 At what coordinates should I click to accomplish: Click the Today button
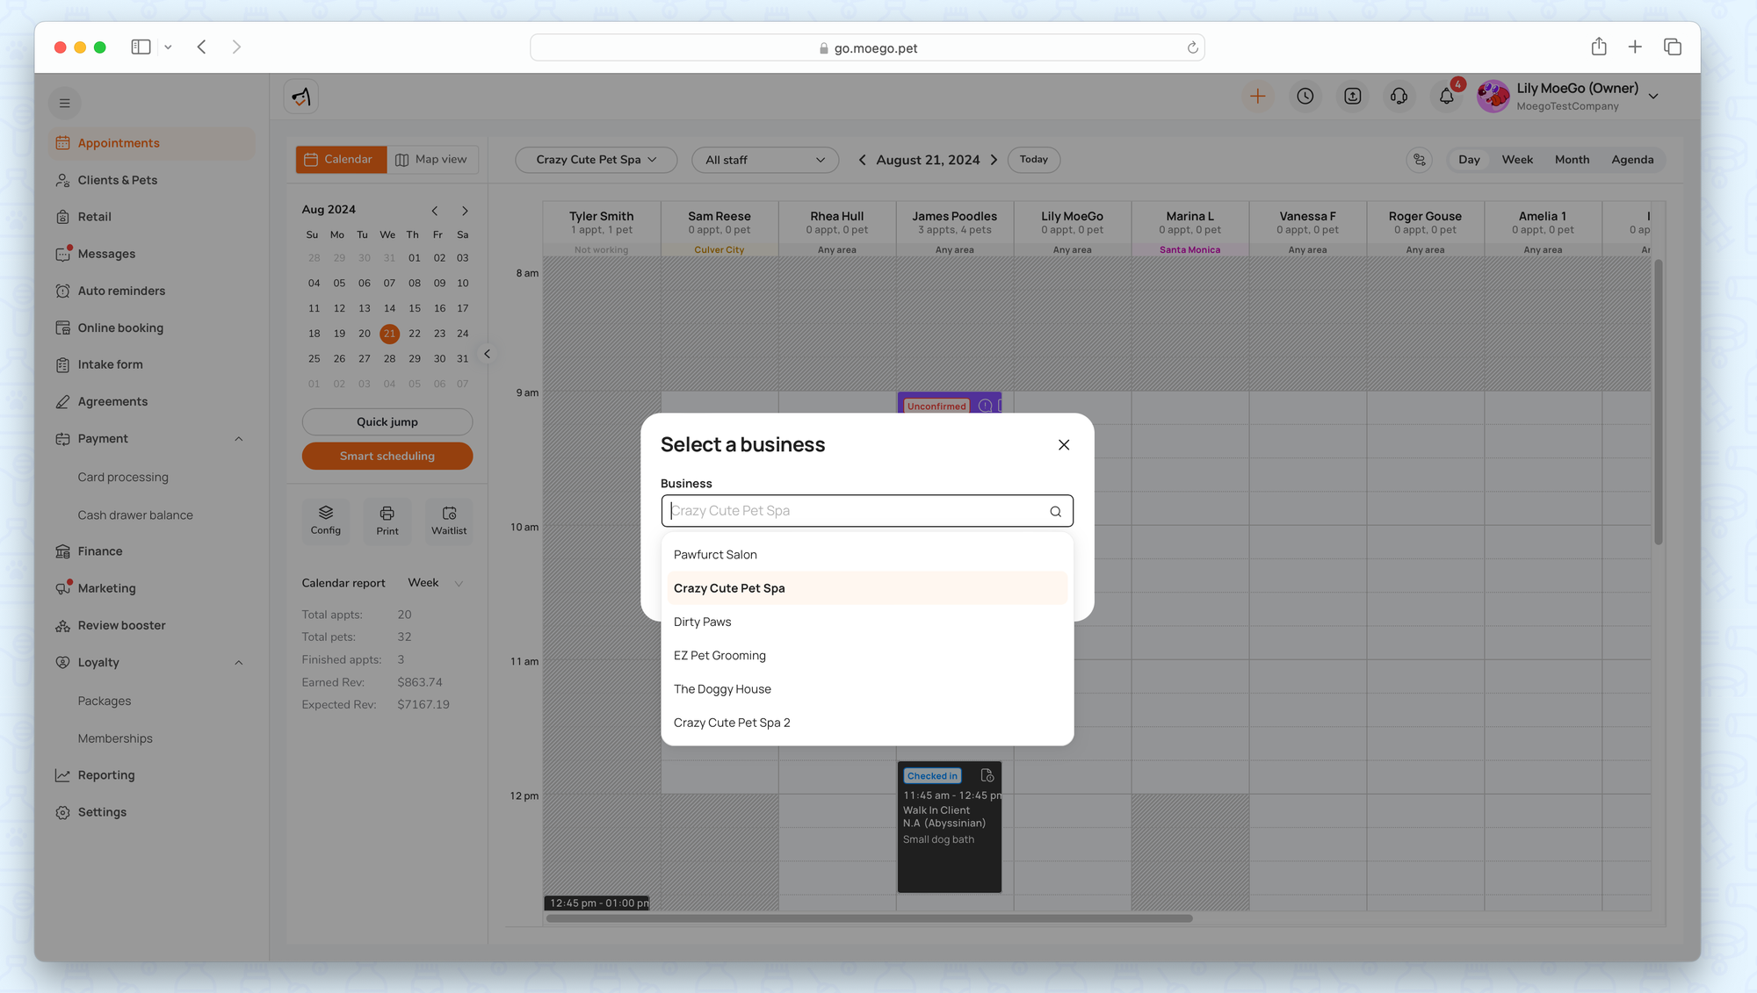coord(1033,160)
